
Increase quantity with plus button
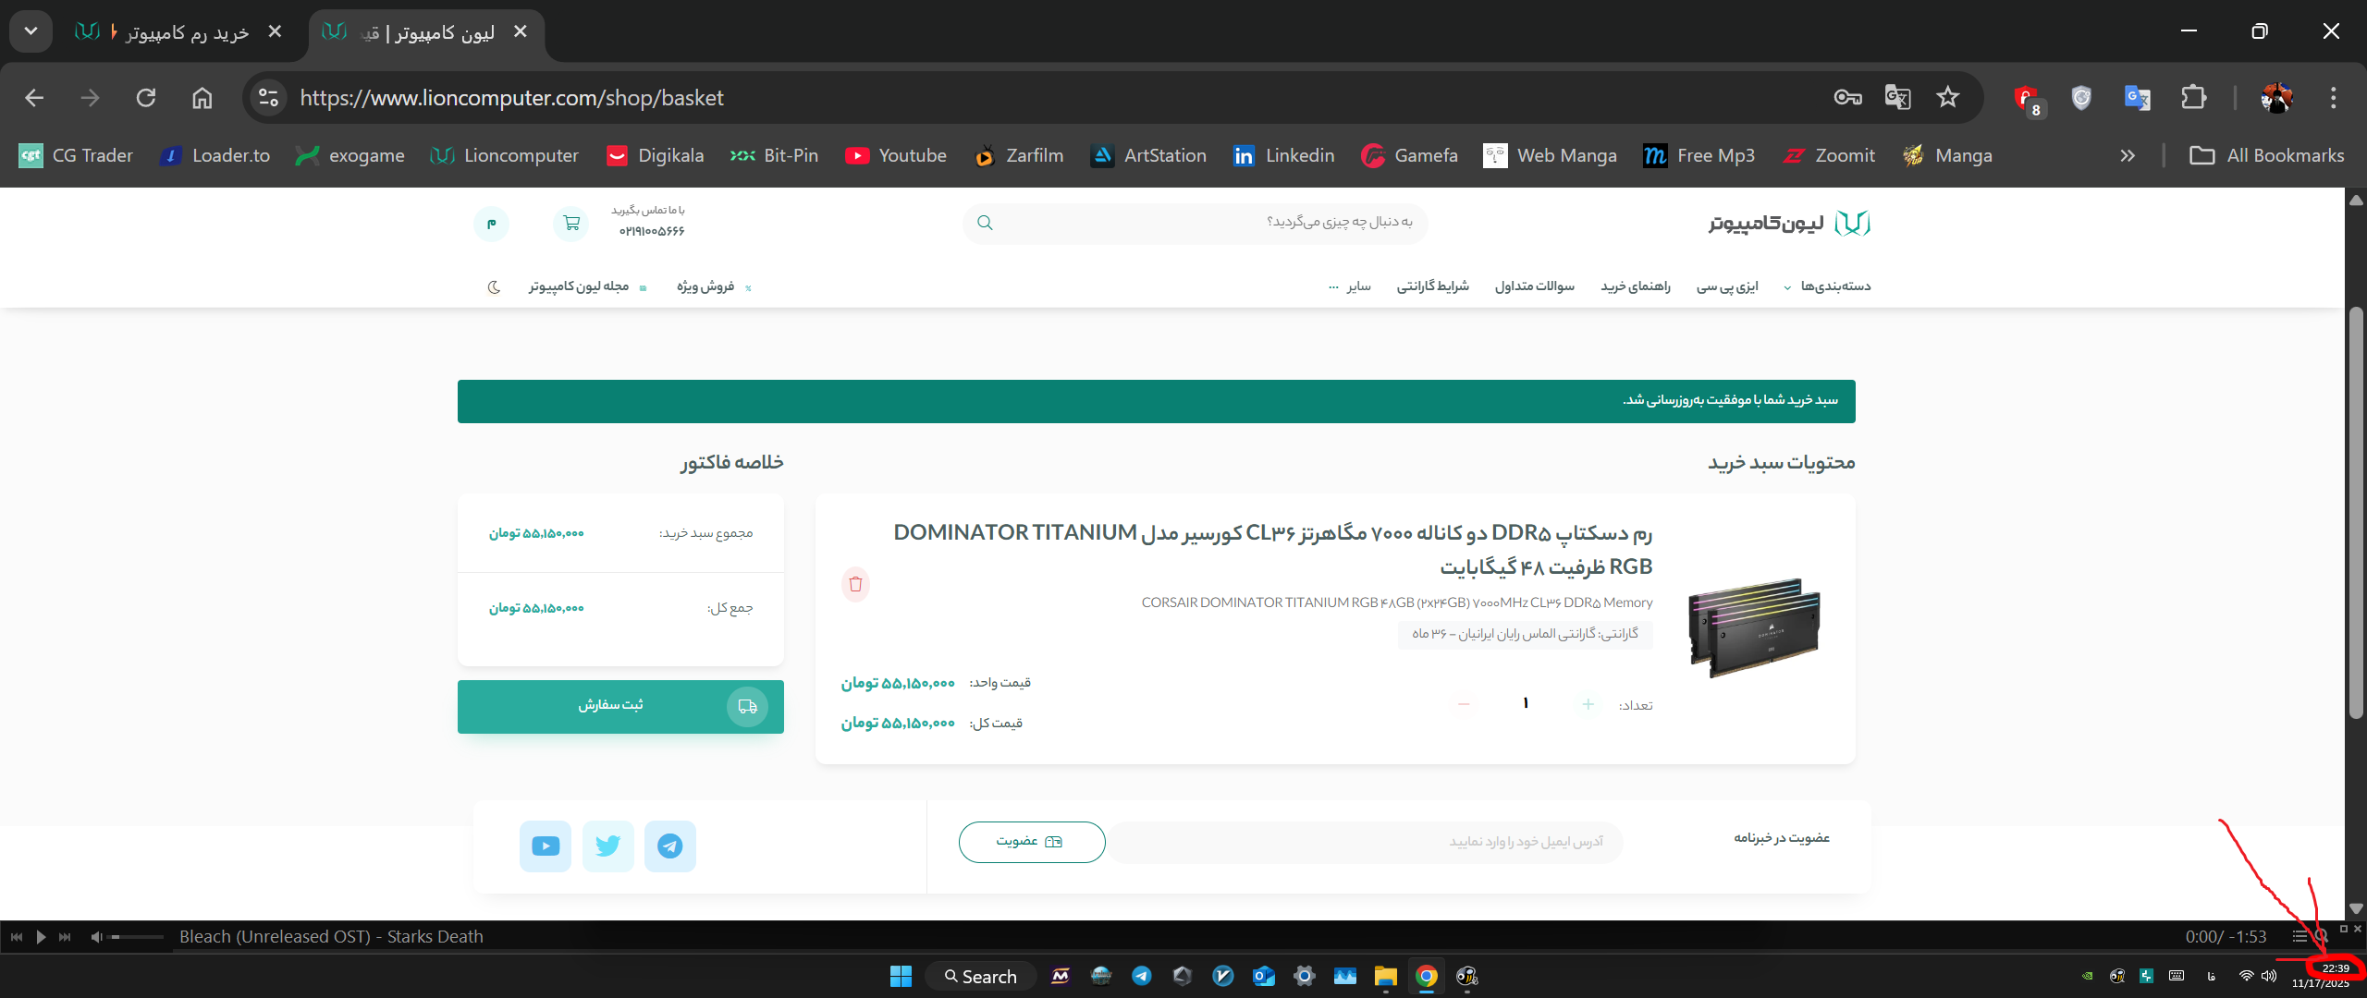point(1588,704)
